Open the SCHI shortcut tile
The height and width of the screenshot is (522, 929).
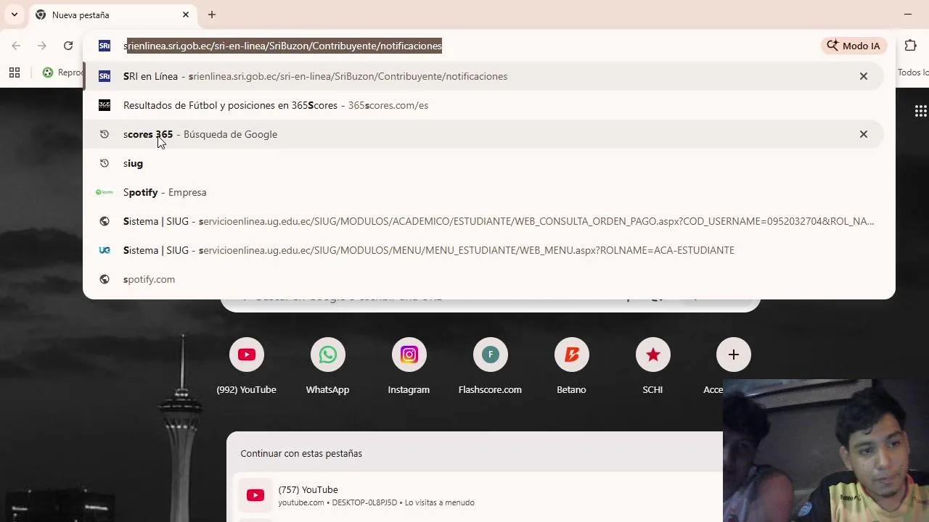pyautogui.click(x=653, y=366)
